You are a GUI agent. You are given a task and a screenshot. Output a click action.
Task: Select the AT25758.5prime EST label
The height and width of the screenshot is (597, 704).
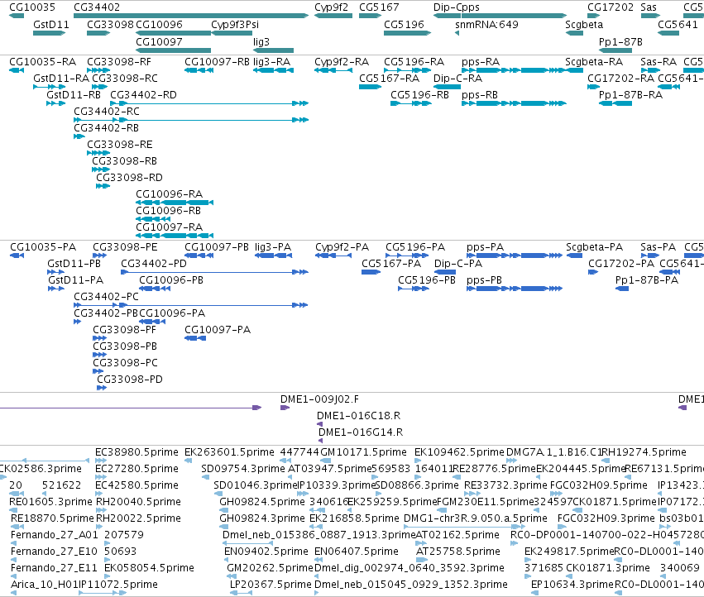click(458, 552)
